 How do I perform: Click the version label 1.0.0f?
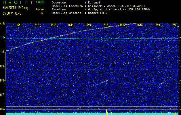tap(40, 2)
